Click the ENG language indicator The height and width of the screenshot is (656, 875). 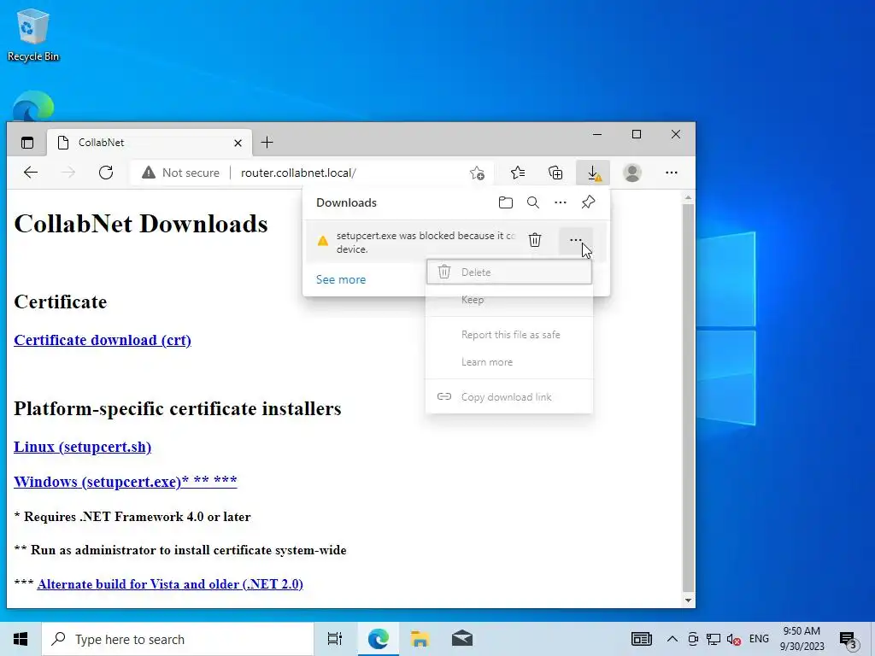[759, 639]
